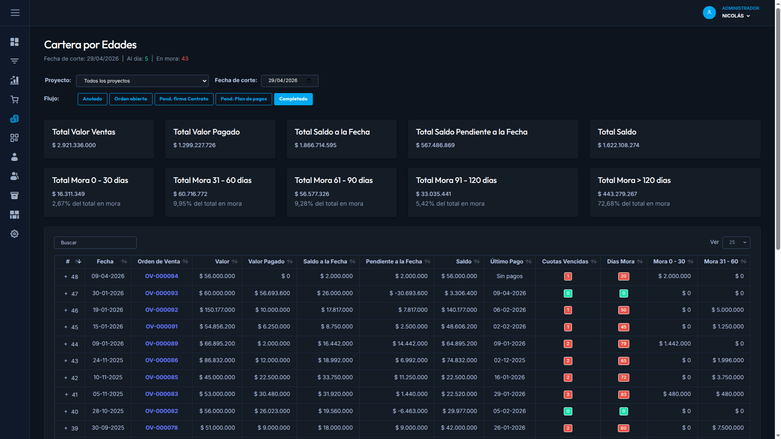Open the settings gear sidebar icon
The height and width of the screenshot is (439, 781).
(x=15, y=234)
